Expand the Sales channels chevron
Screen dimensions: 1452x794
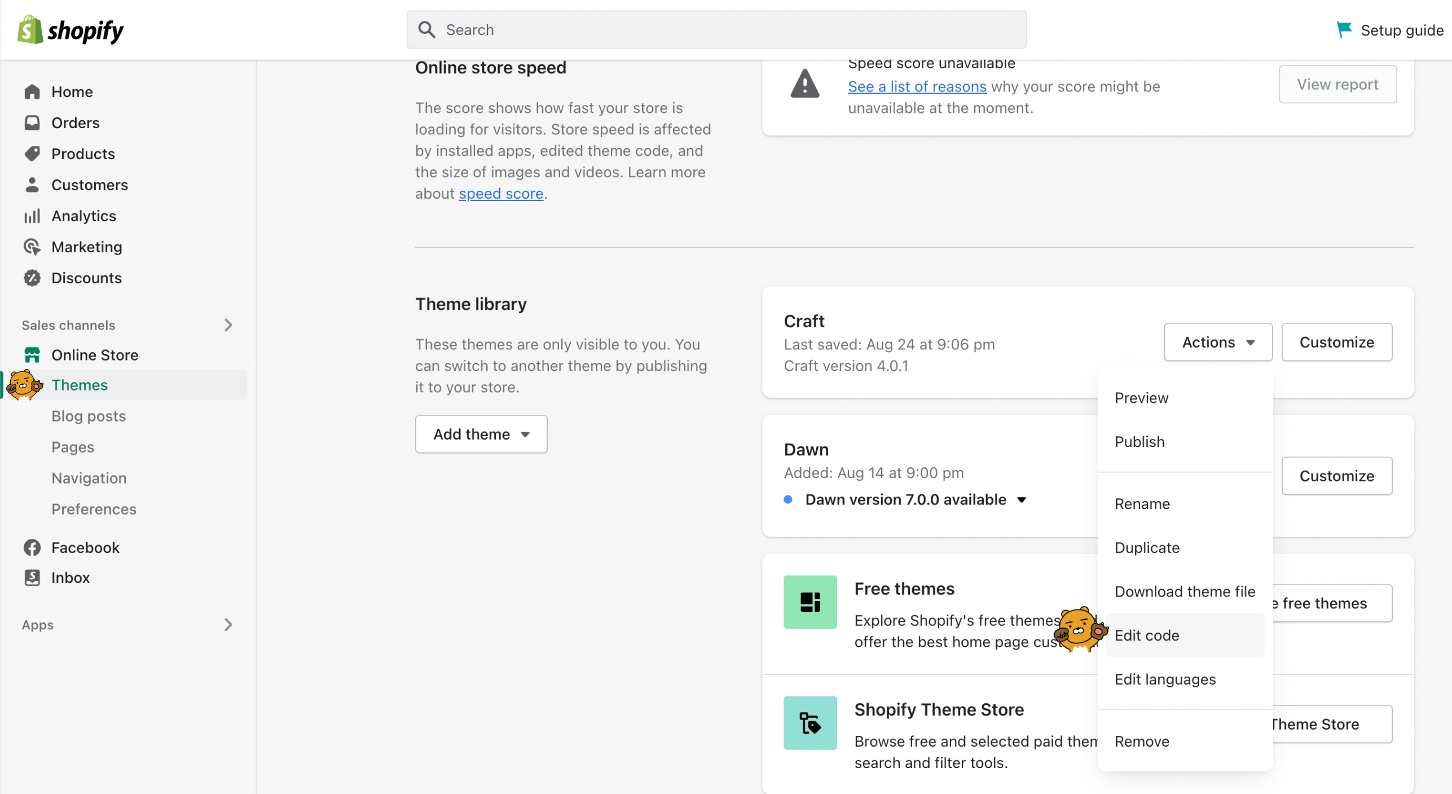(228, 325)
